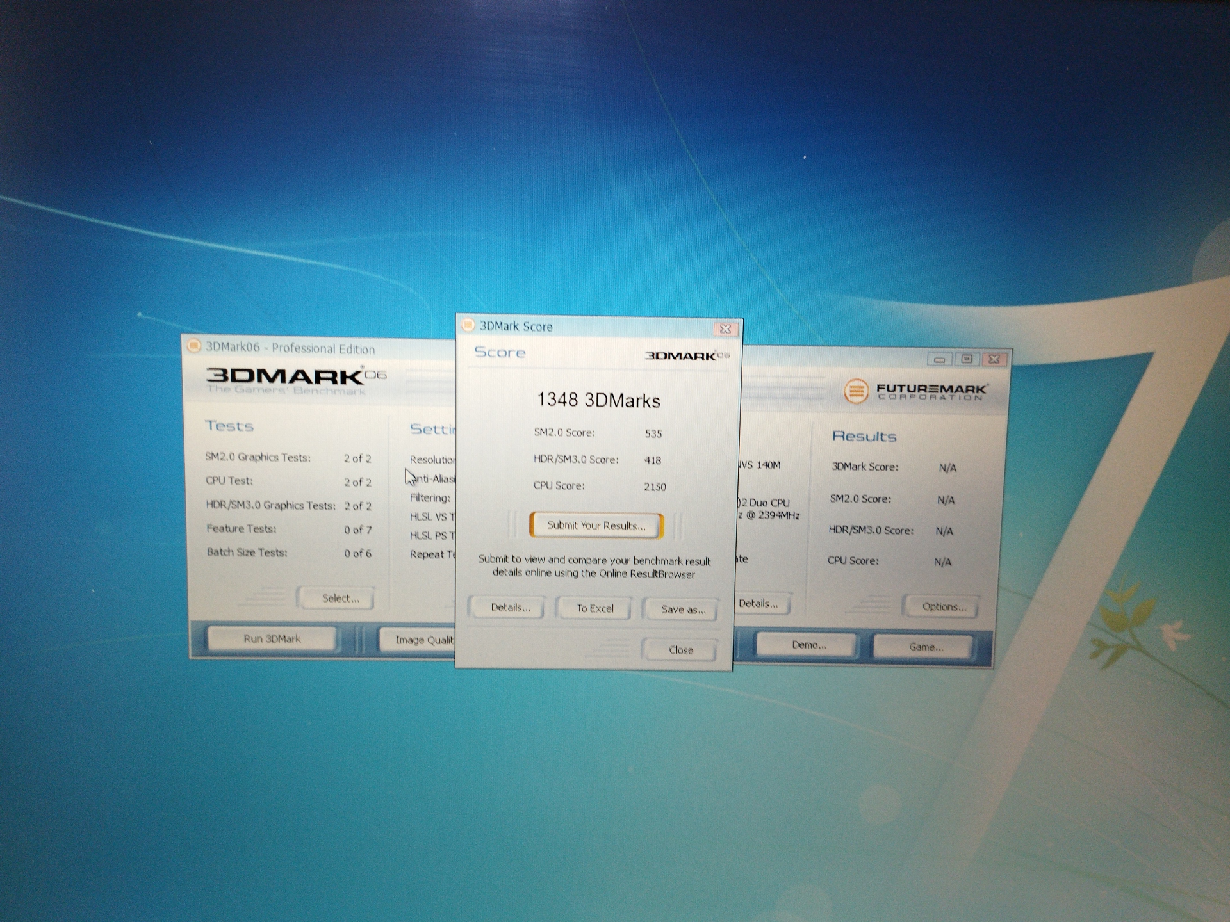Click the 'HDR/SM3.0 Score:' label in dialog

[x=576, y=459]
